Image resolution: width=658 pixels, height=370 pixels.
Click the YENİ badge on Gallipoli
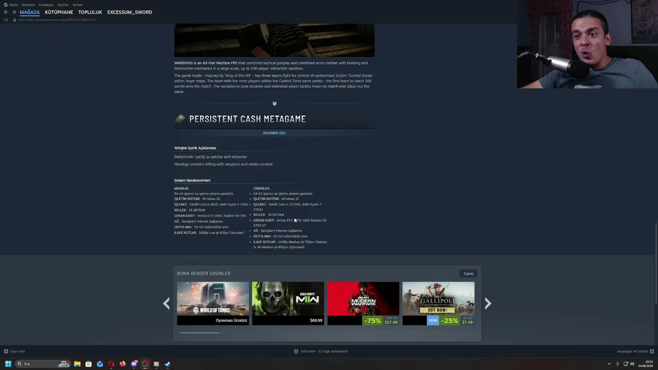pos(433,321)
